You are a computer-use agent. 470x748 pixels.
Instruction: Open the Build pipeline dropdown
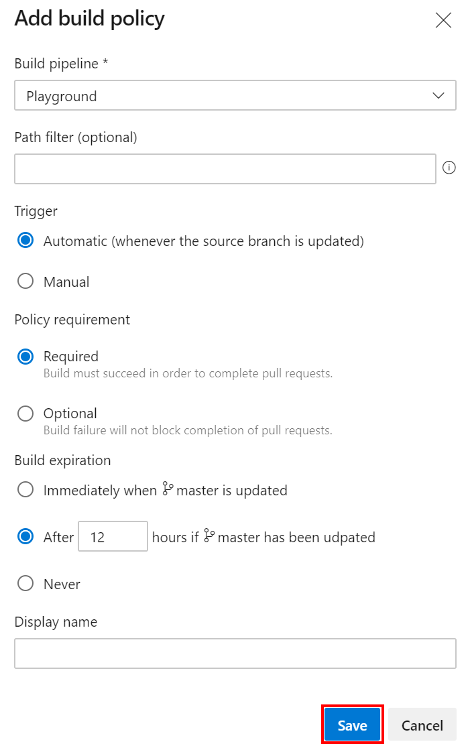pos(235,95)
